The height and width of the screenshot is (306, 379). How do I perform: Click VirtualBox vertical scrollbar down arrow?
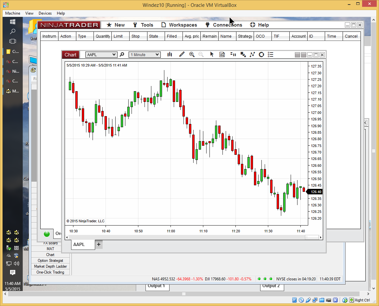coord(373,288)
